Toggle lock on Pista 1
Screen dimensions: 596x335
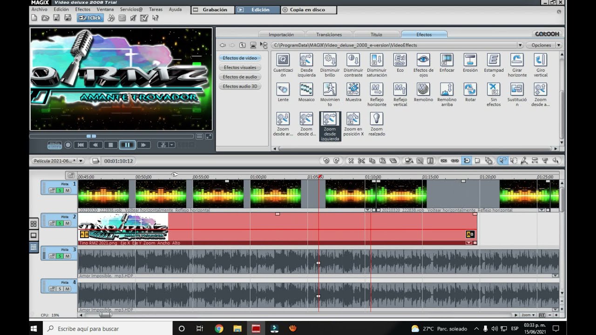[x=52, y=190]
